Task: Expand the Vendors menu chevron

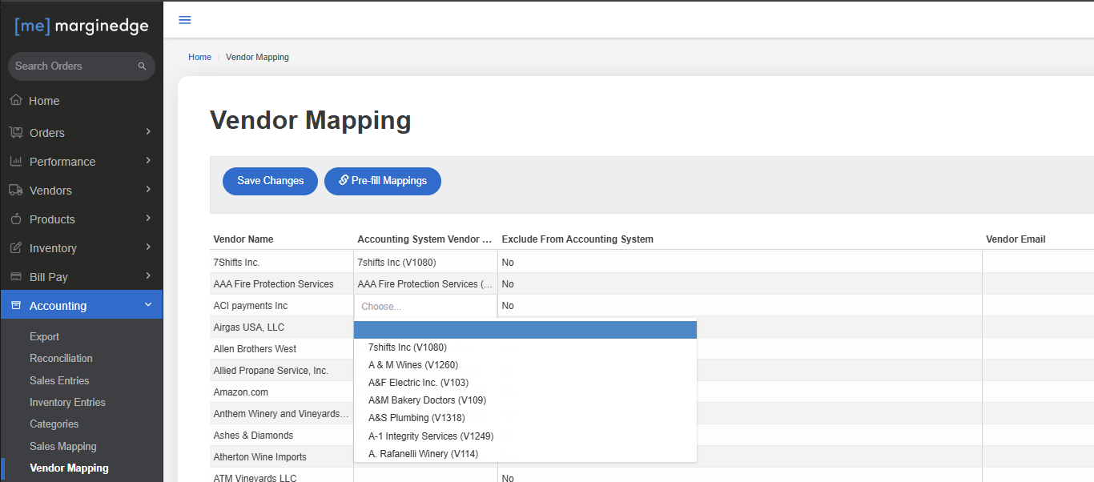Action: coord(148,190)
